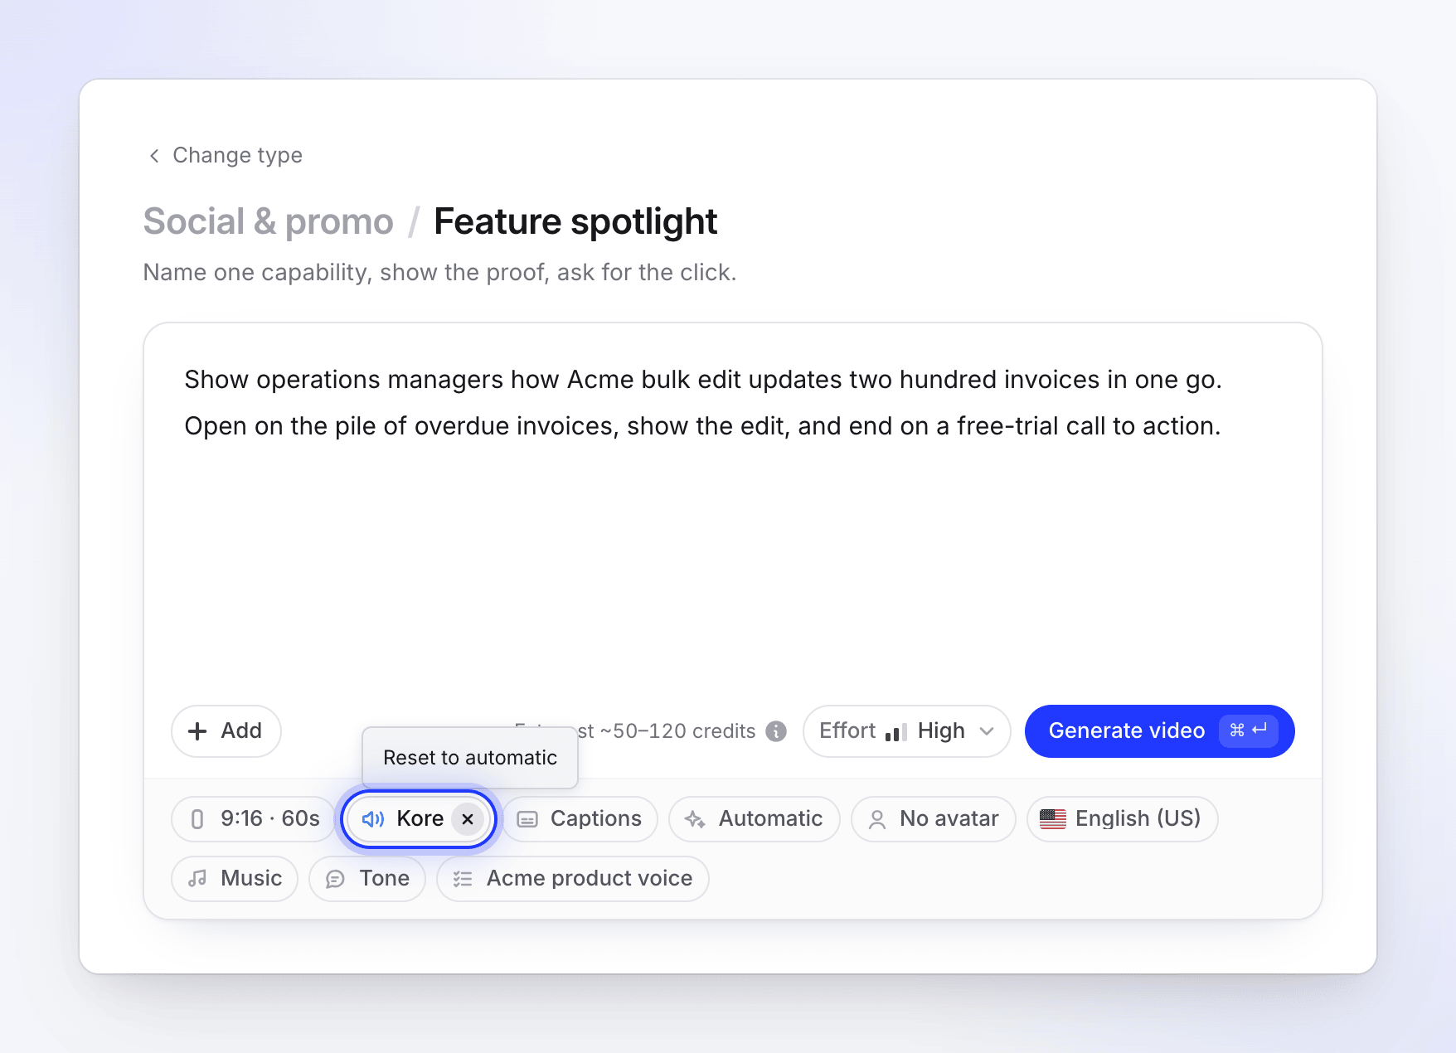Toggle the Acme product voice chip
This screenshot has width=1456, height=1053.
click(x=573, y=879)
